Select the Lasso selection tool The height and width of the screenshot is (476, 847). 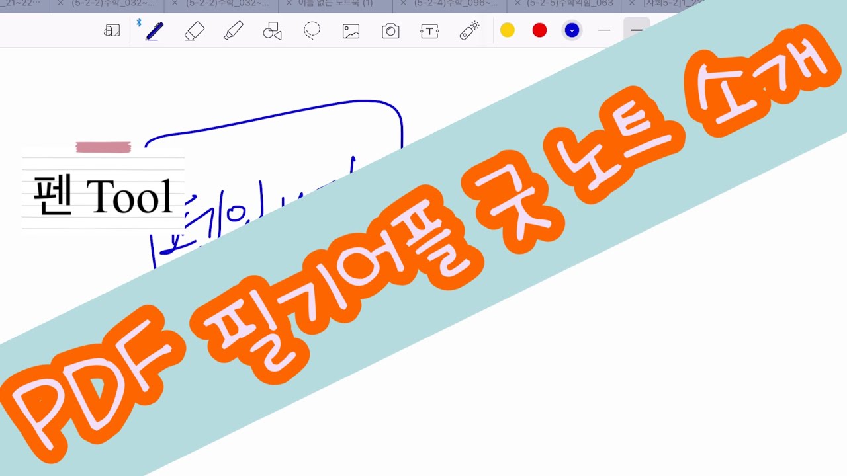click(312, 31)
